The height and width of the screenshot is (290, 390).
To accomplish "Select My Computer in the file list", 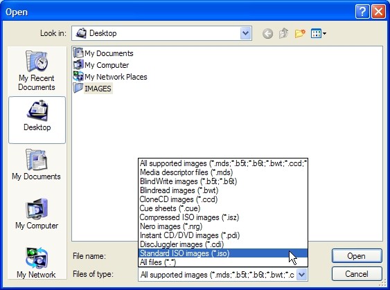I will coord(101,65).
